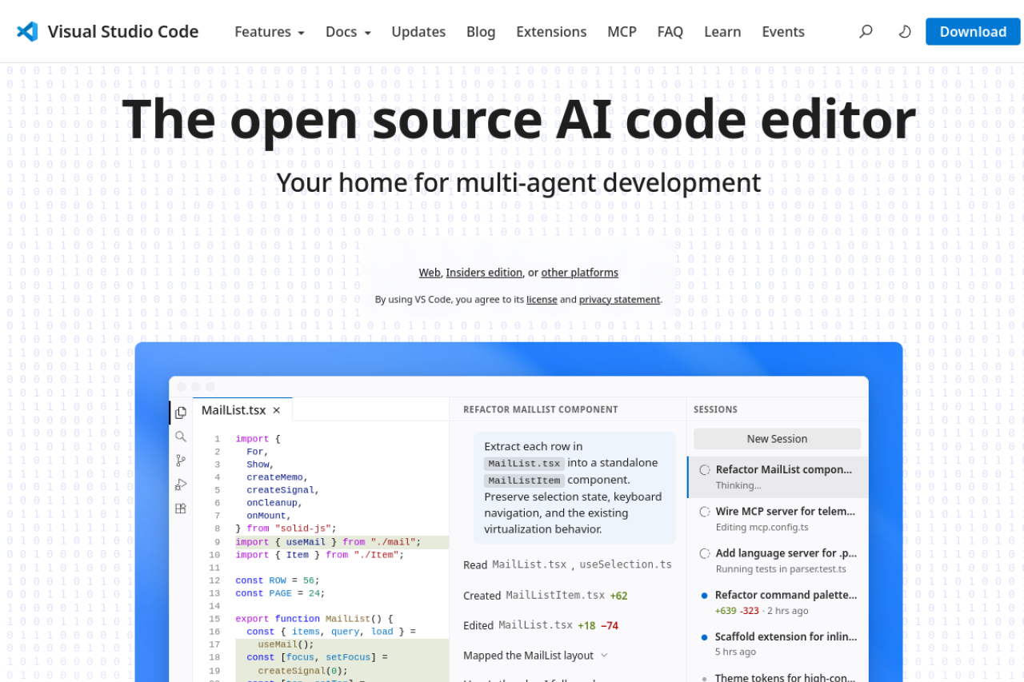Expand the Features dropdown menu

[270, 32]
